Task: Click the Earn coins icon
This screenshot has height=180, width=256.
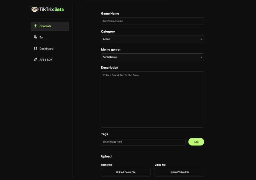Action: (35, 37)
